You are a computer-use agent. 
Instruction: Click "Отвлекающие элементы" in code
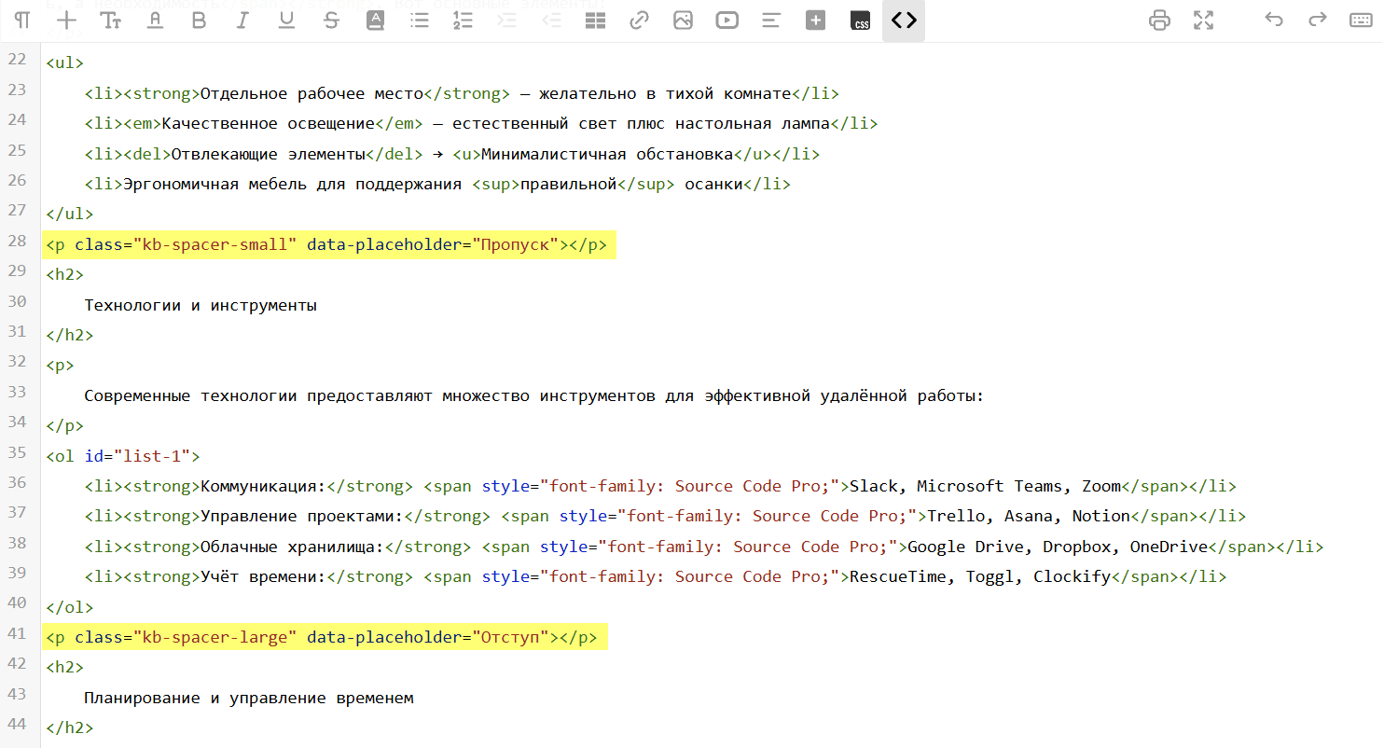(x=266, y=154)
